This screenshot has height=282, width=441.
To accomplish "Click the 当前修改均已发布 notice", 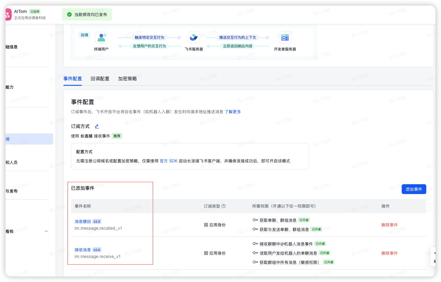I will pos(87,14).
